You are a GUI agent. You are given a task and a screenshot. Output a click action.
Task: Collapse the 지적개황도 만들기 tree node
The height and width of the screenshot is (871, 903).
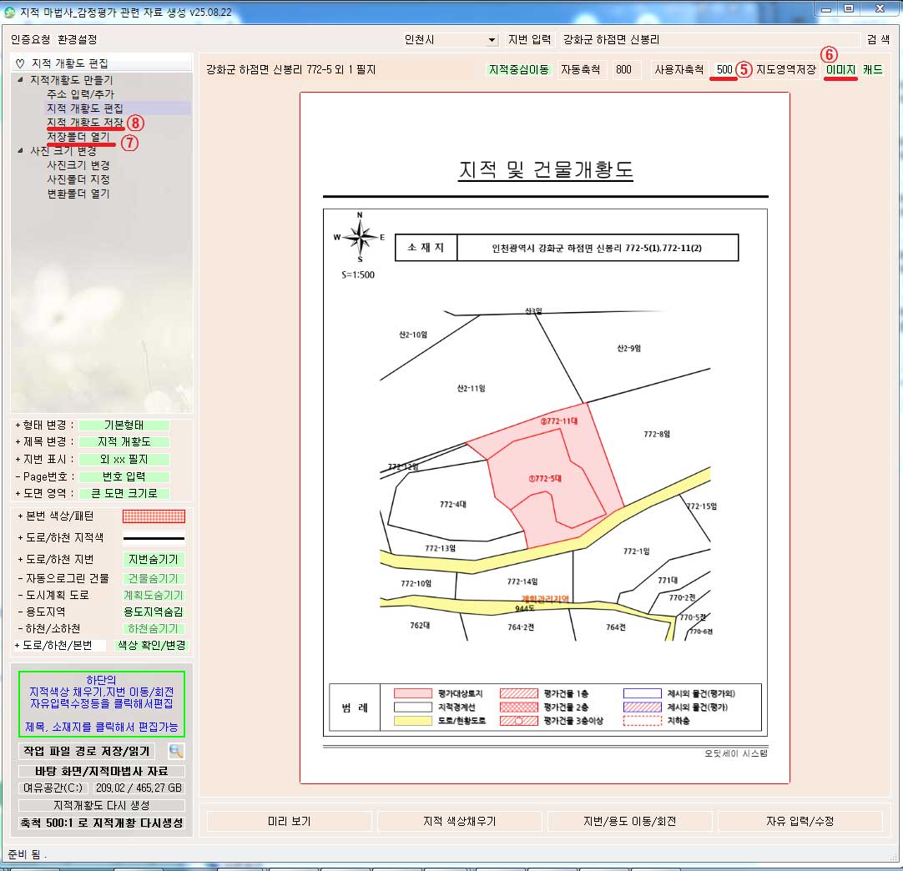tap(21, 80)
